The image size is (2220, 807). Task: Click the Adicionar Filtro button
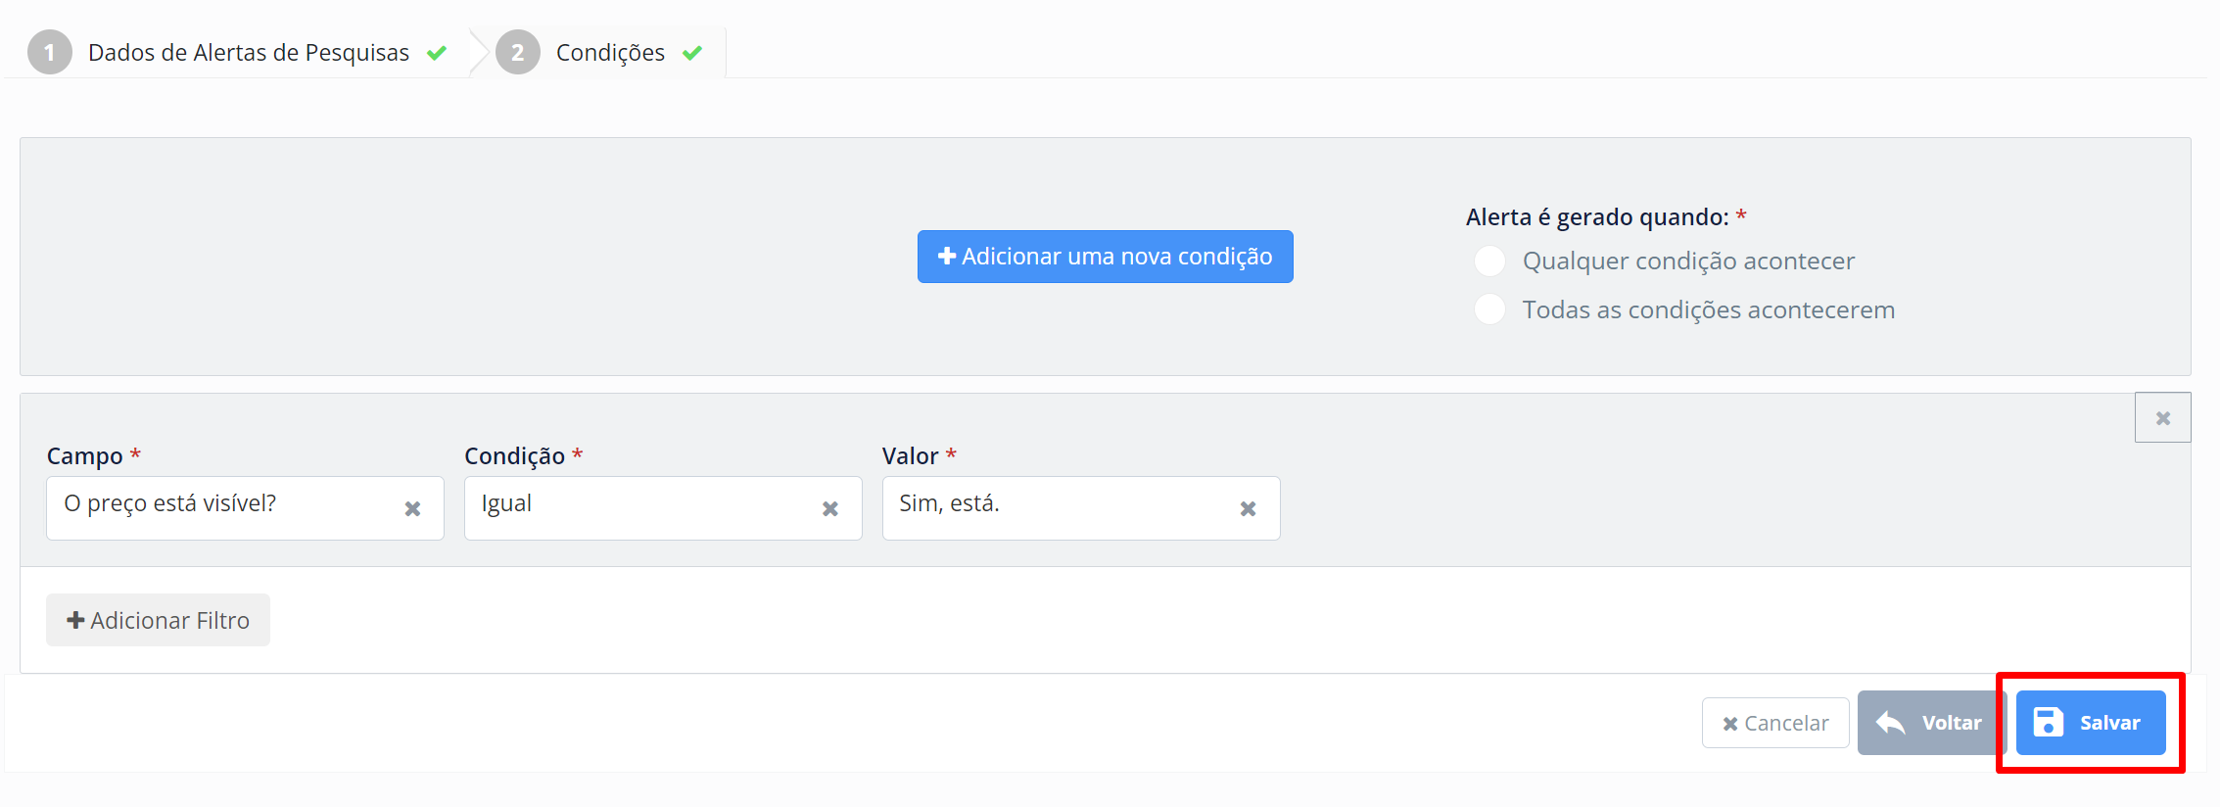click(x=158, y=620)
